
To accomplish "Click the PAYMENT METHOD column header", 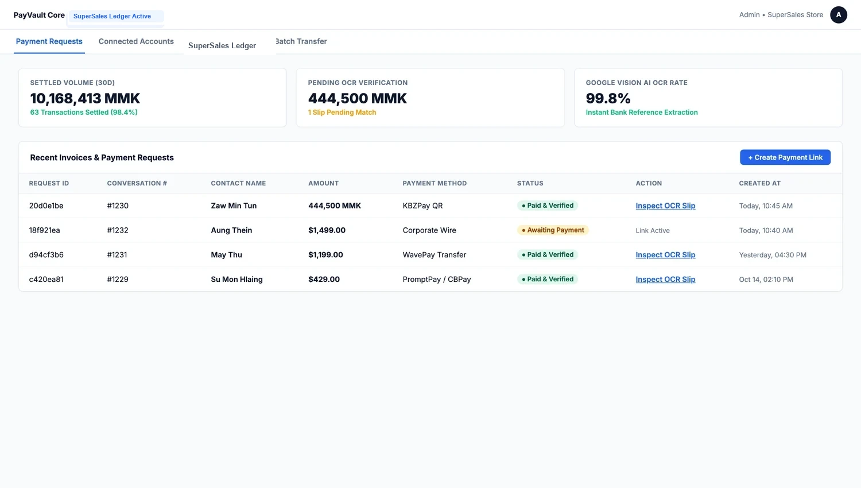I will coord(435,184).
